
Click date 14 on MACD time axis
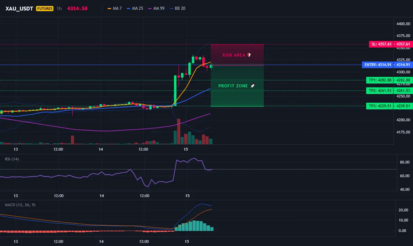[101, 241]
